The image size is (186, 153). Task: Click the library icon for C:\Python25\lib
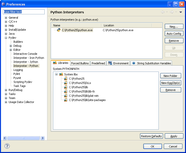[66, 87]
